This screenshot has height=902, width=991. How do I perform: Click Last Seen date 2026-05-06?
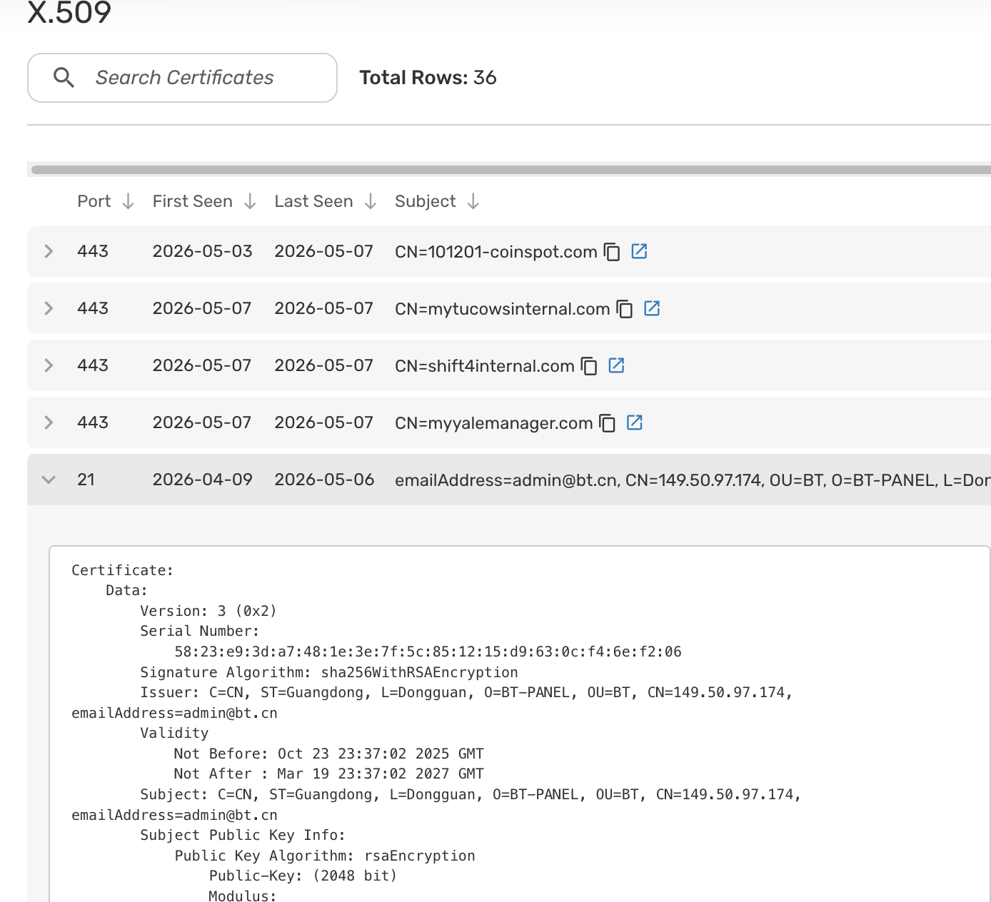tap(325, 480)
